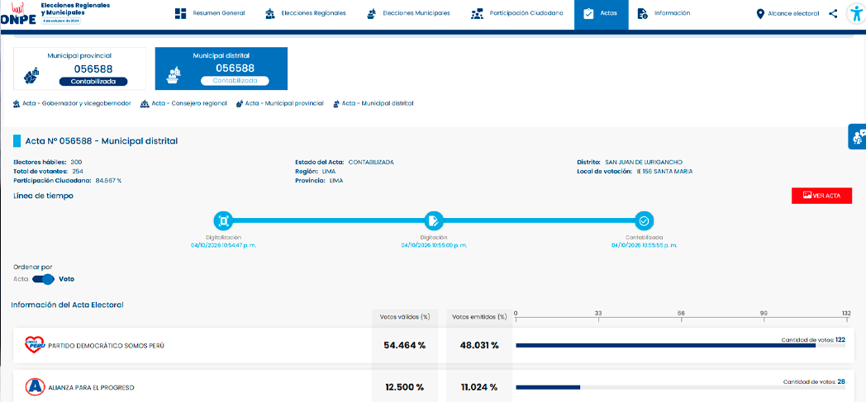866x402 pixels.
Task: Open Elecciones Municipales tab
Action: (x=408, y=13)
